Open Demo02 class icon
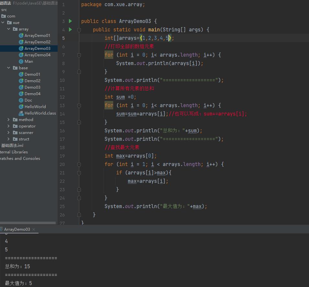Screen dimensions: 309x287 click(x=21, y=81)
